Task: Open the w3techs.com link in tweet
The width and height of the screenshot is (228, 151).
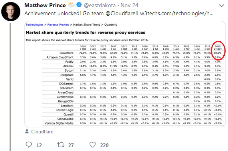Action: [x=176, y=14]
